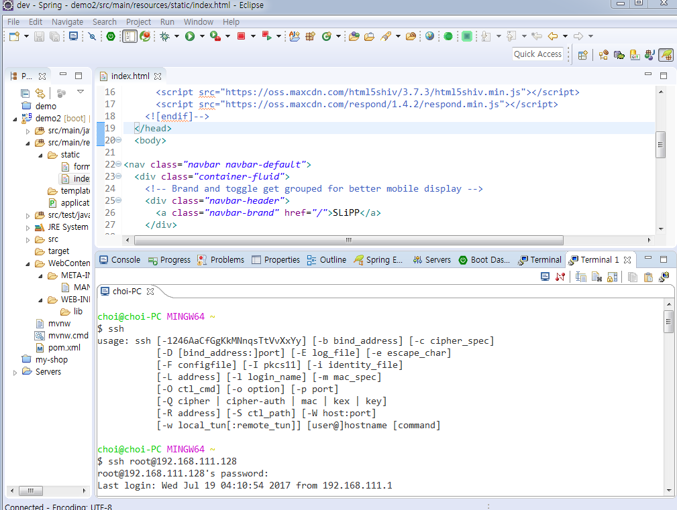The height and width of the screenshot is (510, 677).
Task: Click the Debug bug icon
Action: (x=164, y=36)
